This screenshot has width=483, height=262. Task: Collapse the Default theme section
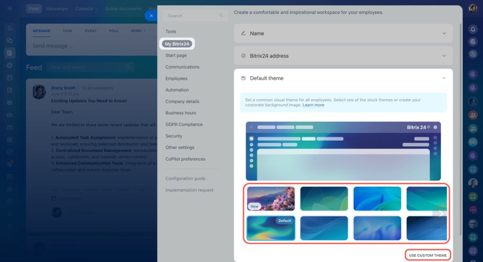pos(444,78)
